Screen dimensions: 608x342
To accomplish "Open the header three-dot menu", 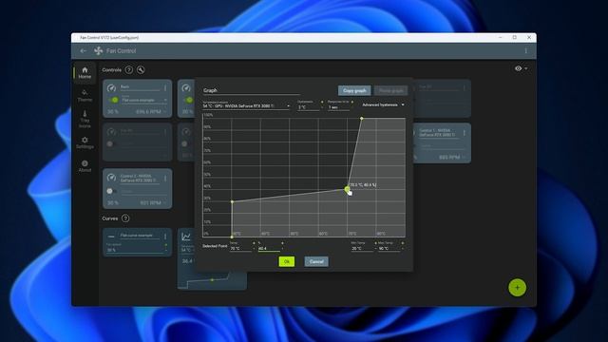I will click(x=525, y=50).
